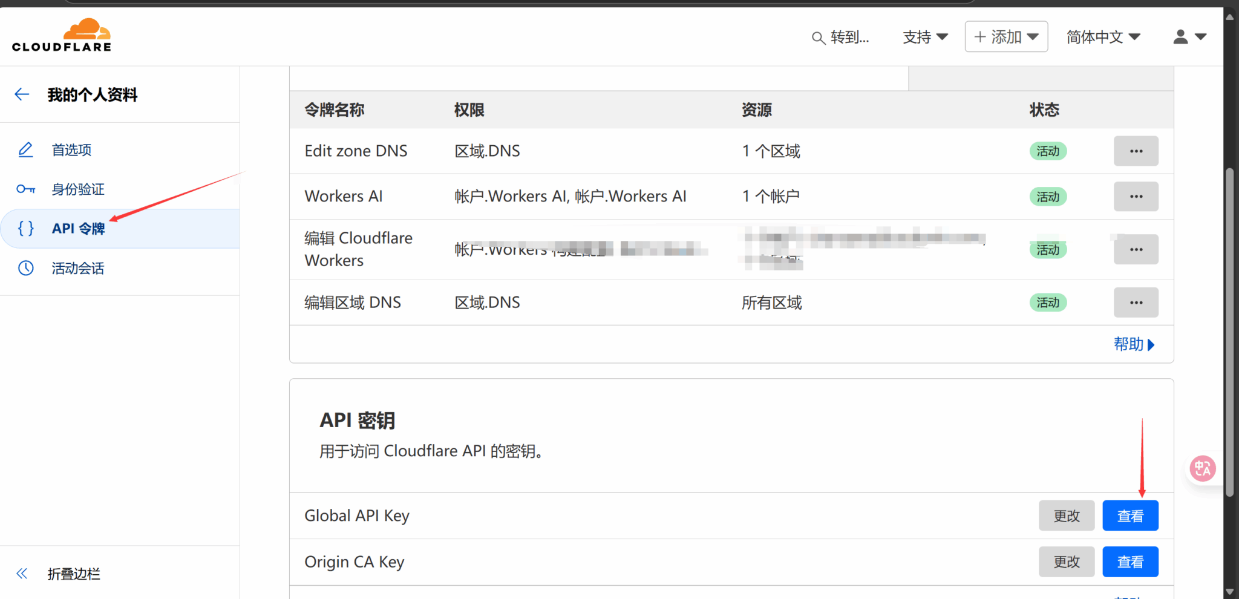Click the Cloudflare logo
Image resolution: width=1239 pixels, height=599 pixels.
click(62, 35)
